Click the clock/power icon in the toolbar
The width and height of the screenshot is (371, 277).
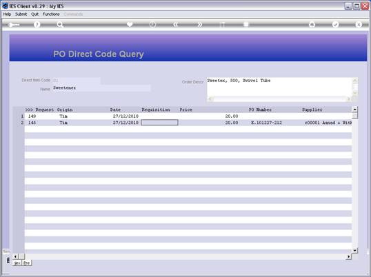pyautogui.click(x=152, y=24)
